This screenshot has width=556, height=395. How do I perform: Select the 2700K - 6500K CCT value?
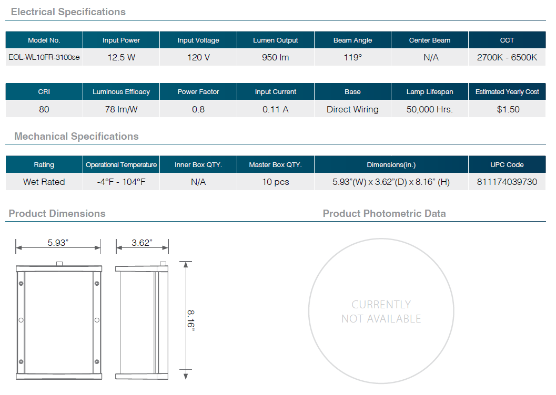tap(507, 57)
